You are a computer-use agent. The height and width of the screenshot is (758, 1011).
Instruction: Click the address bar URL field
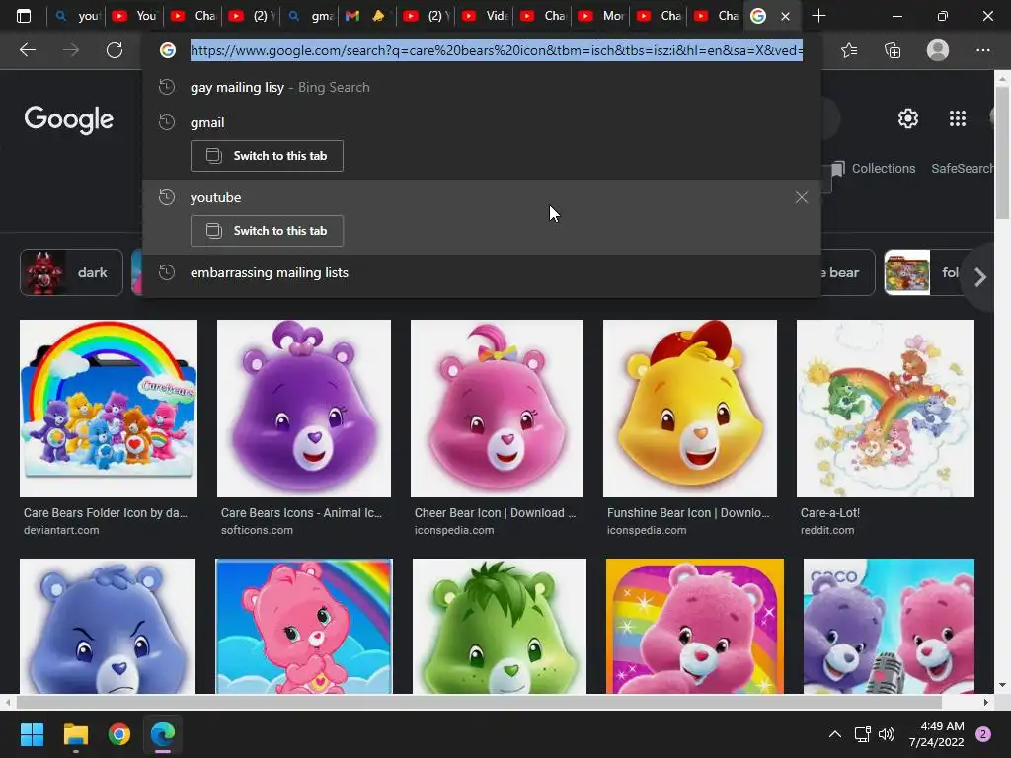(x=497, y=50)
